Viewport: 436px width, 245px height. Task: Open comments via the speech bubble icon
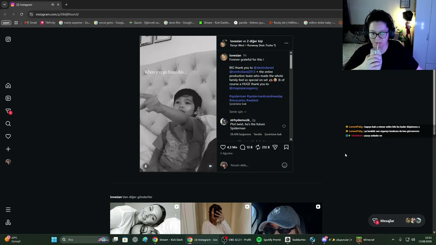[243, 147]
